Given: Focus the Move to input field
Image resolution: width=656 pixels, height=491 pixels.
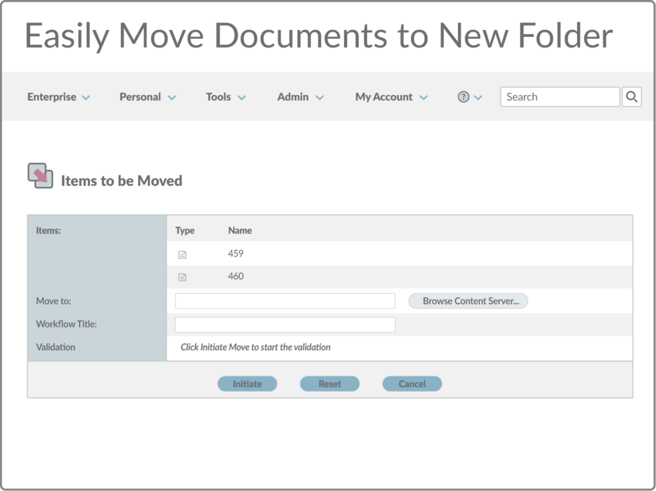Looking at the screenshot, I should point(285,301).
